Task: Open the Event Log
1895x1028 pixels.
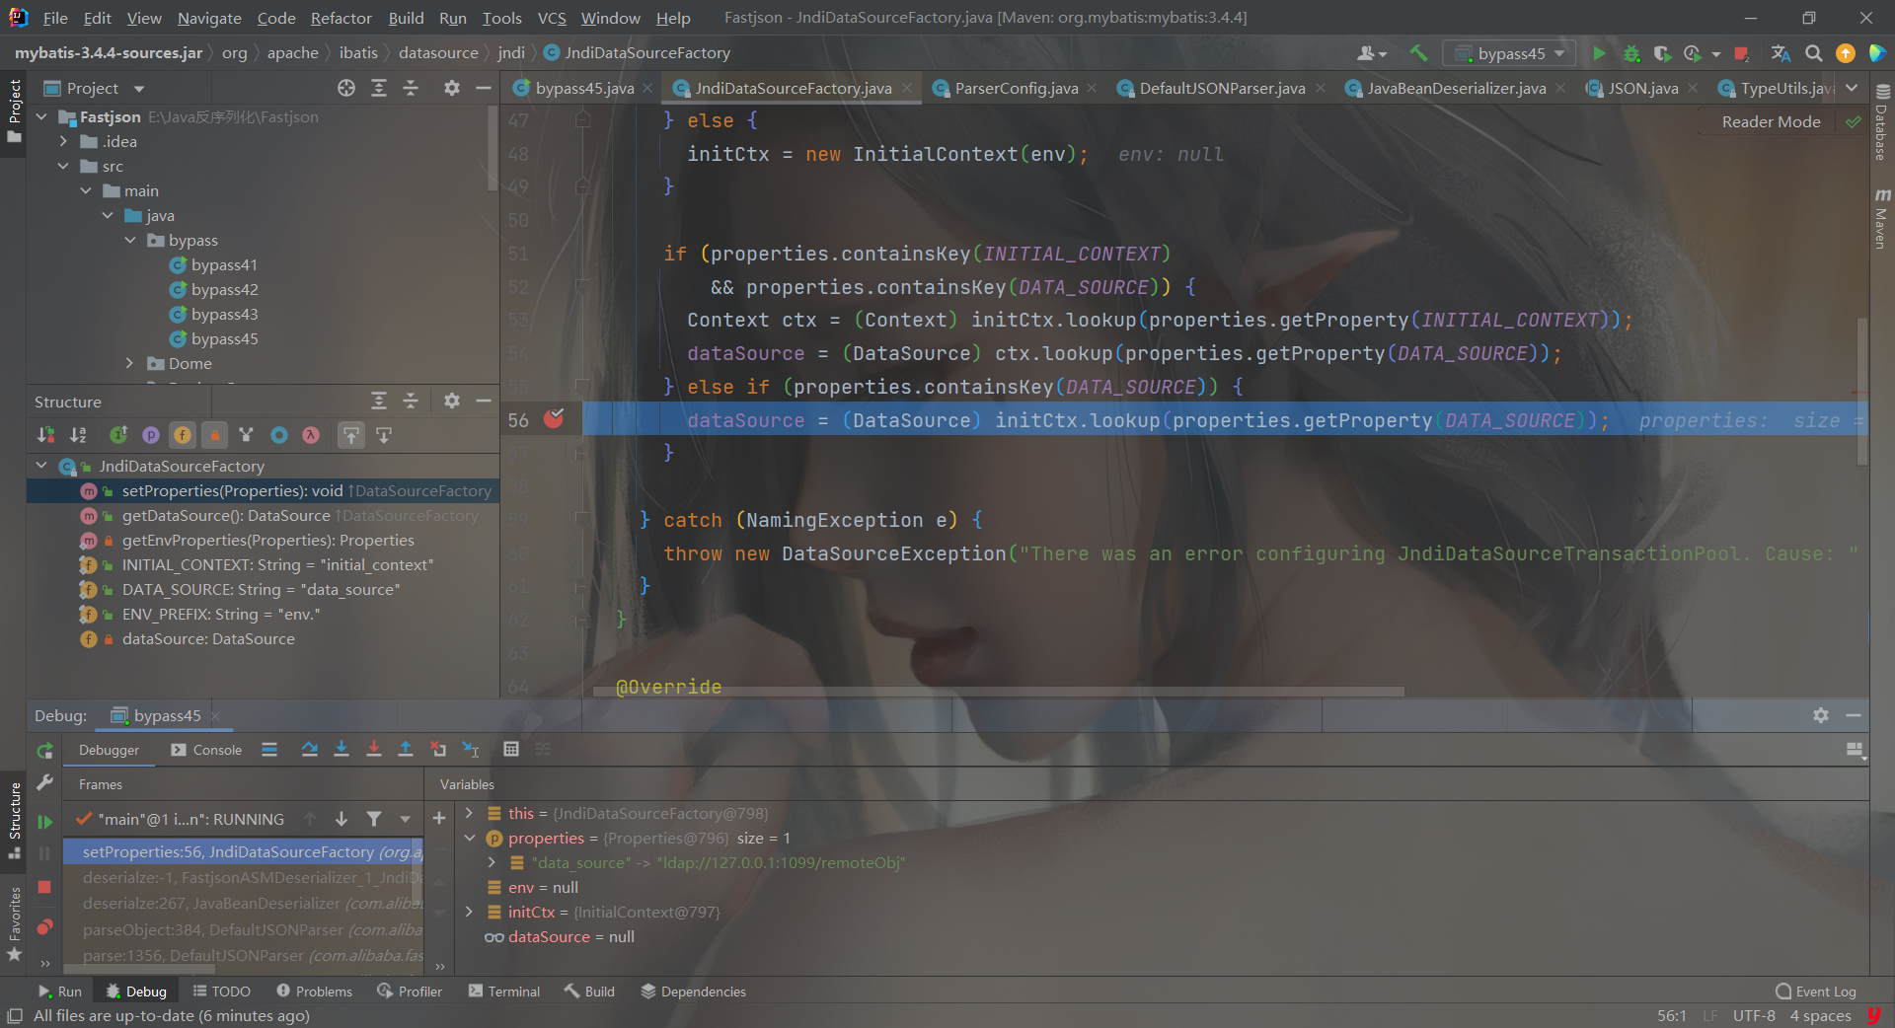Action: [1816, 991]
